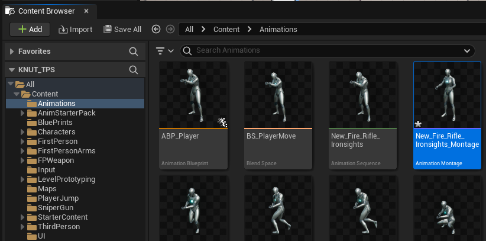Open saved searches dropdown chevron

point(467,51)
